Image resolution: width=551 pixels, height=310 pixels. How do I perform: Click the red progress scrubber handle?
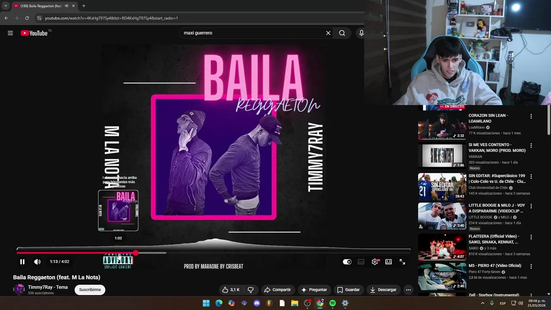(136, 253)
